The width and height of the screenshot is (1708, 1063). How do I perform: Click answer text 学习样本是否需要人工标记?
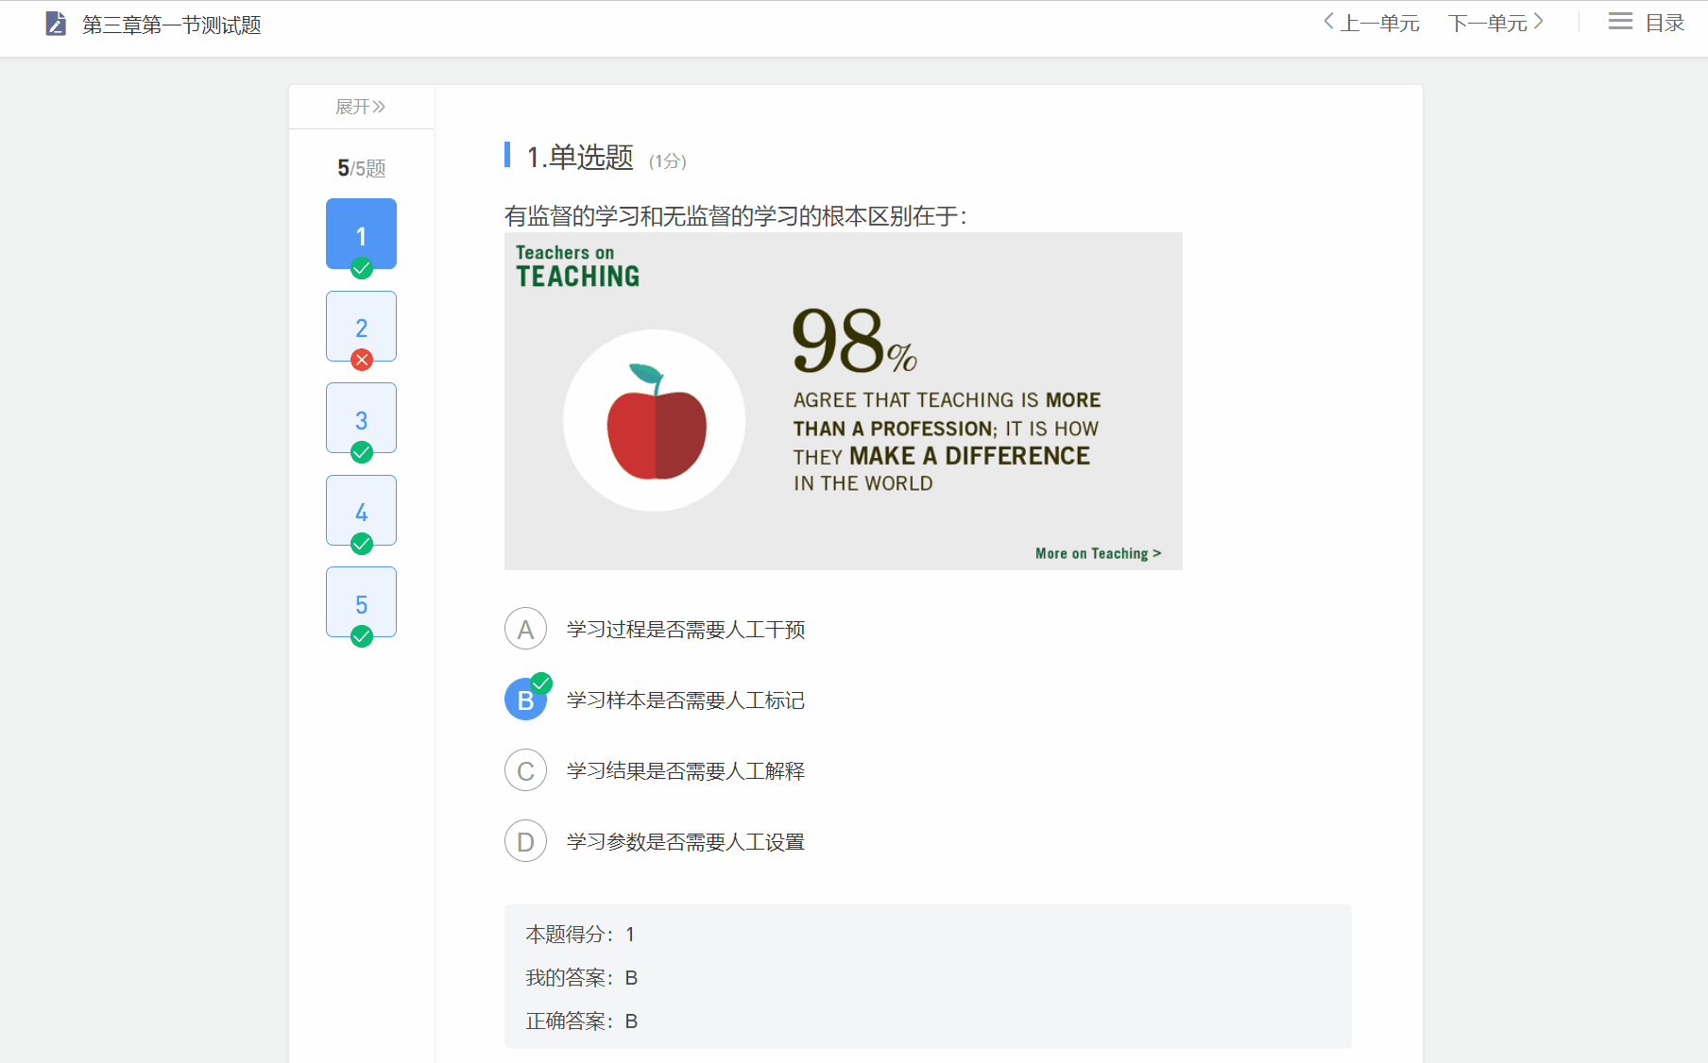(x=686, y=700)
